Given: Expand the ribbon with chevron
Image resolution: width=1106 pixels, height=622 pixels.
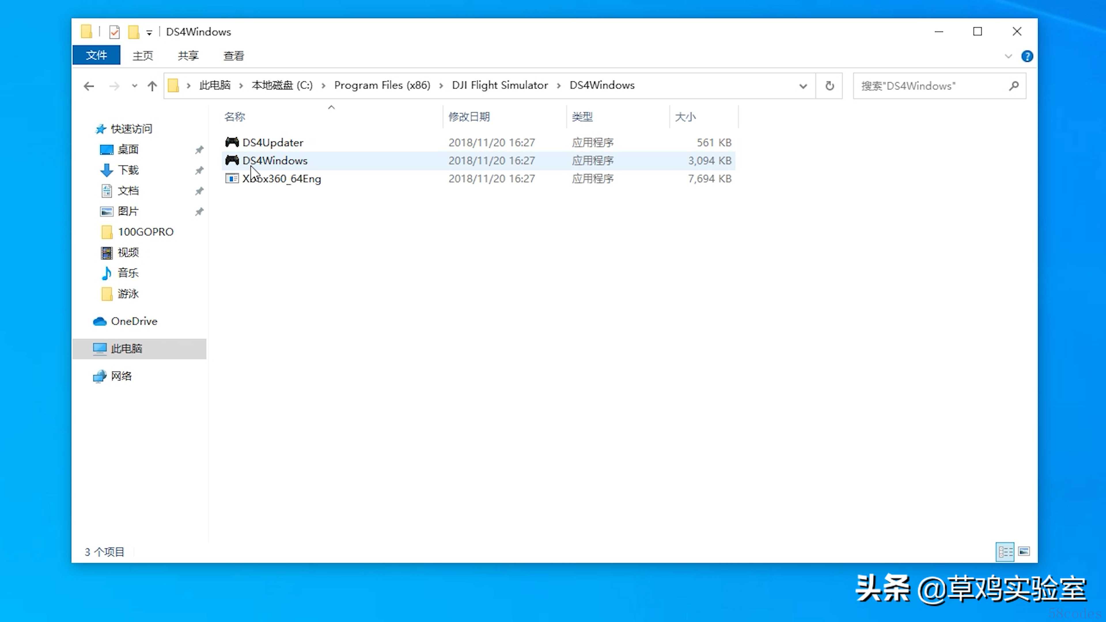Looking at the screenshot, I should [x=1008, y=56].
